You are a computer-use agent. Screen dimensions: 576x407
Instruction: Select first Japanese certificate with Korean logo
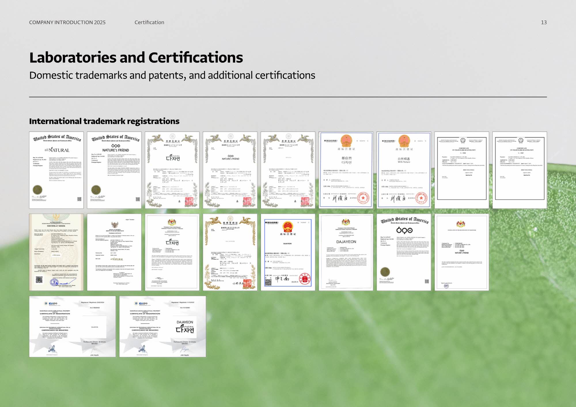pyautogui.click(x=172, y=170)
